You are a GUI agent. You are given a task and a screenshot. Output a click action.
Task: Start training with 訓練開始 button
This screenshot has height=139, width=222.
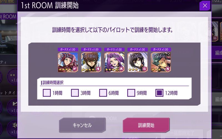(x=146, y=125)
